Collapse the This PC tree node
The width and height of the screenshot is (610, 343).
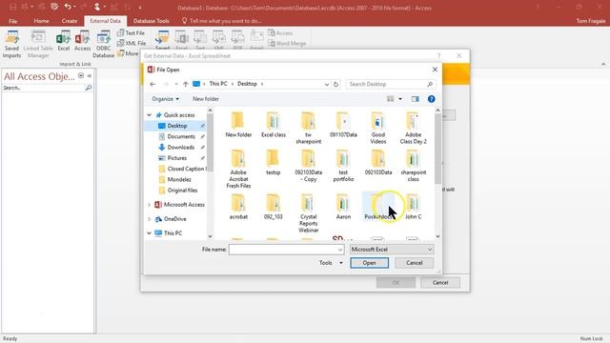click(150, 233)
